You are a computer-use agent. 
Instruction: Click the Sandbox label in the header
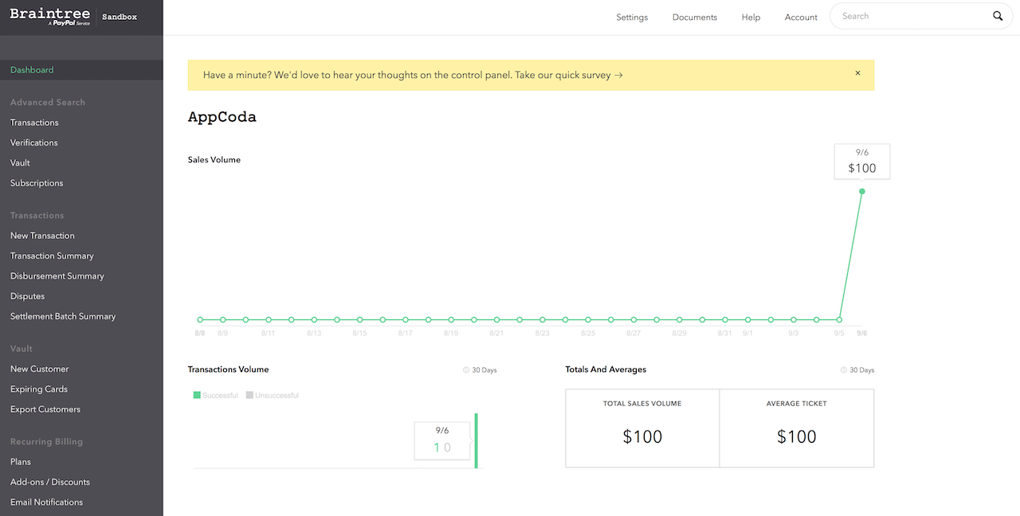(x=120, y=17)
